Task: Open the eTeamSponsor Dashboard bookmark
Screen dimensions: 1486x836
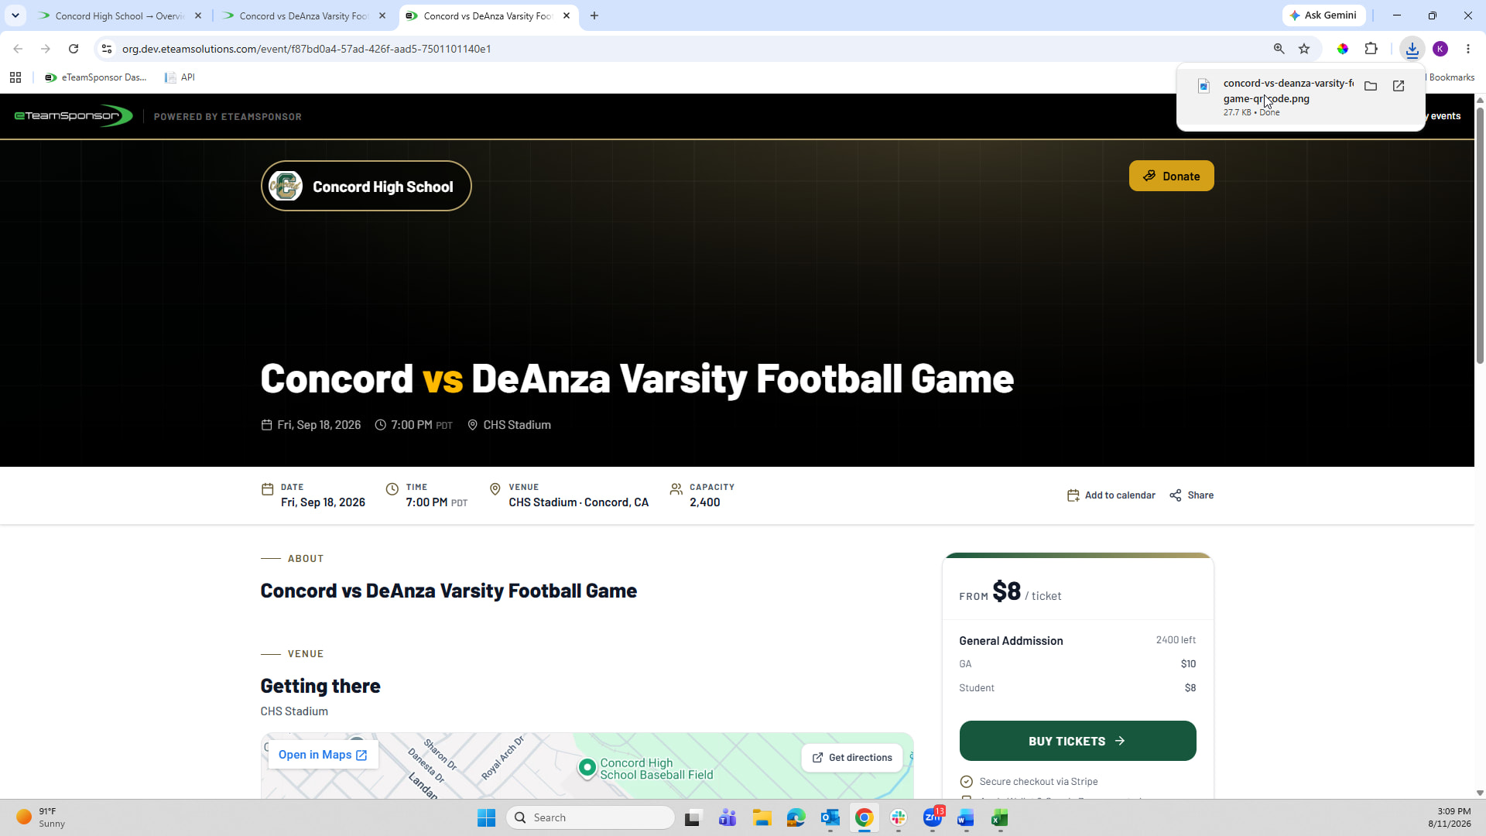Action: click(95, 77)
